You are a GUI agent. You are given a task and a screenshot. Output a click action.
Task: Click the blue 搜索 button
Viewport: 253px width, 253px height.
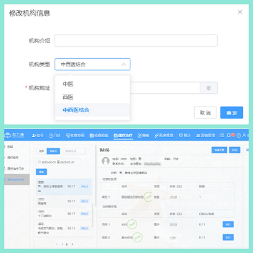[41, 172]
